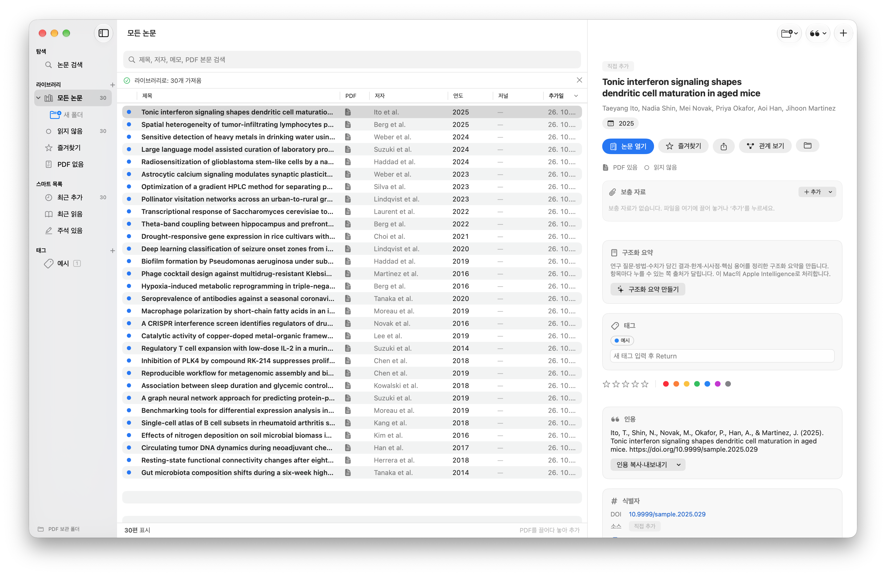Viewport: 886px width, 576px height.
Task: Add a library folder with plus icon
Action: (112, 85)
